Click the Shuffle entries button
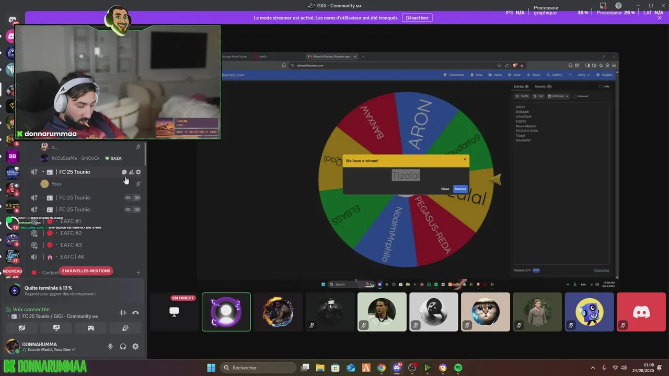Screen dimensions: 669x376 point(522,96)
